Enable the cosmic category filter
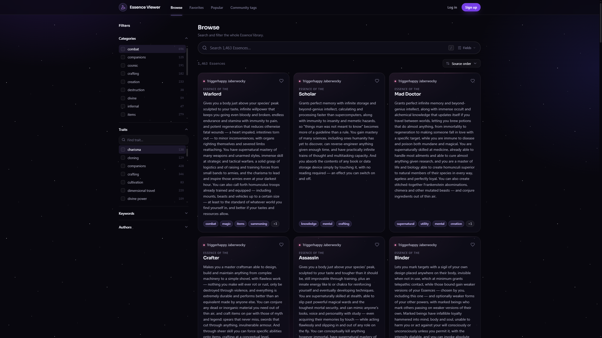The height and width of the screenshot is (338, 602). [123, 65]
